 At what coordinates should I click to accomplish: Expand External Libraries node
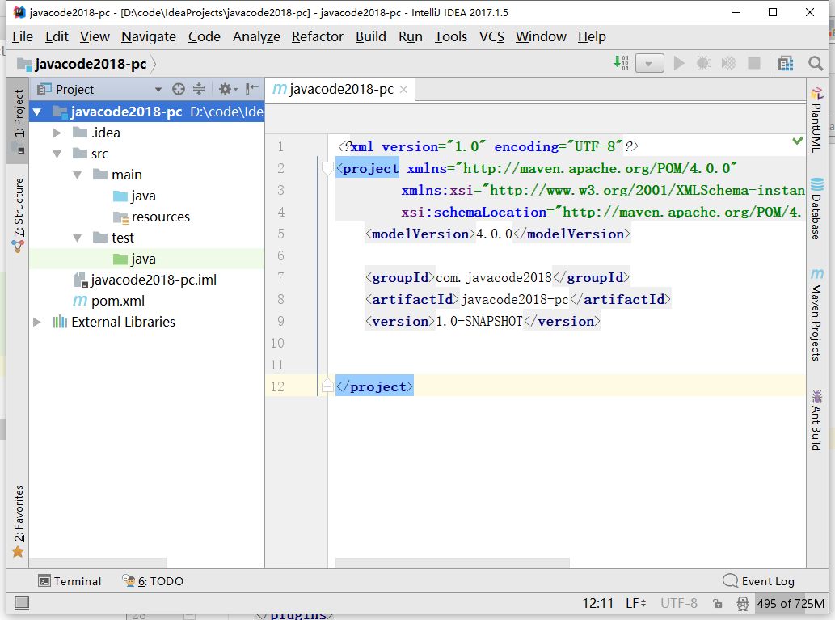(37, 322)
